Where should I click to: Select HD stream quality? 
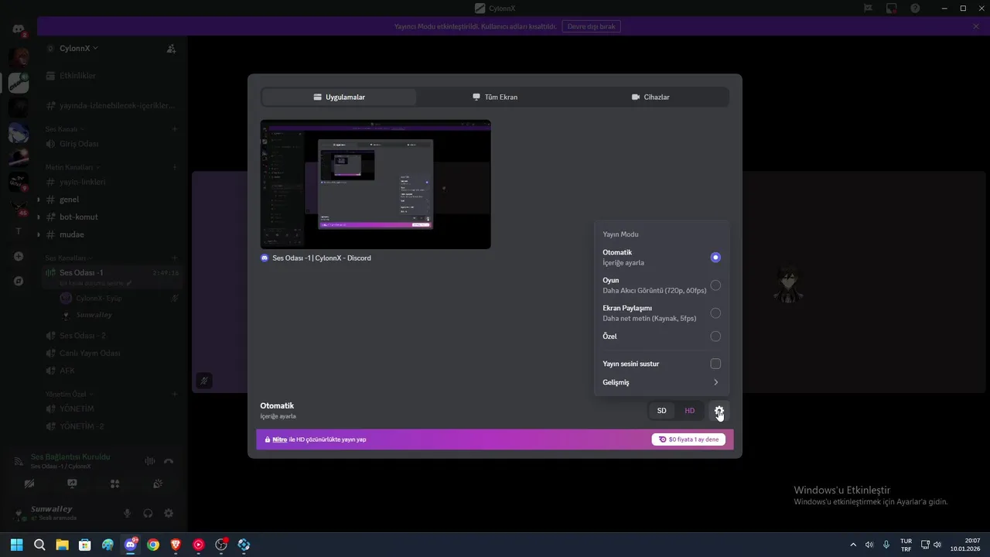tap(690, 411)
